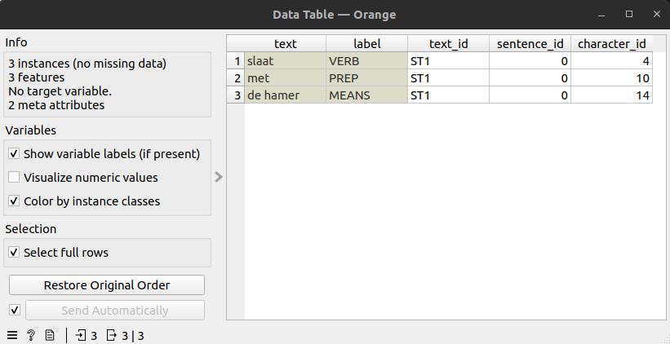Click '2 meta attributes' info text
This screenshot has height=344, width=670.
click(56, 105)
